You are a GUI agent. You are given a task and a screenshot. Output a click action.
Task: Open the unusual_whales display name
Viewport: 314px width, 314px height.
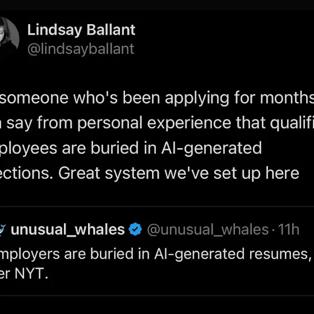pos(68,229)
